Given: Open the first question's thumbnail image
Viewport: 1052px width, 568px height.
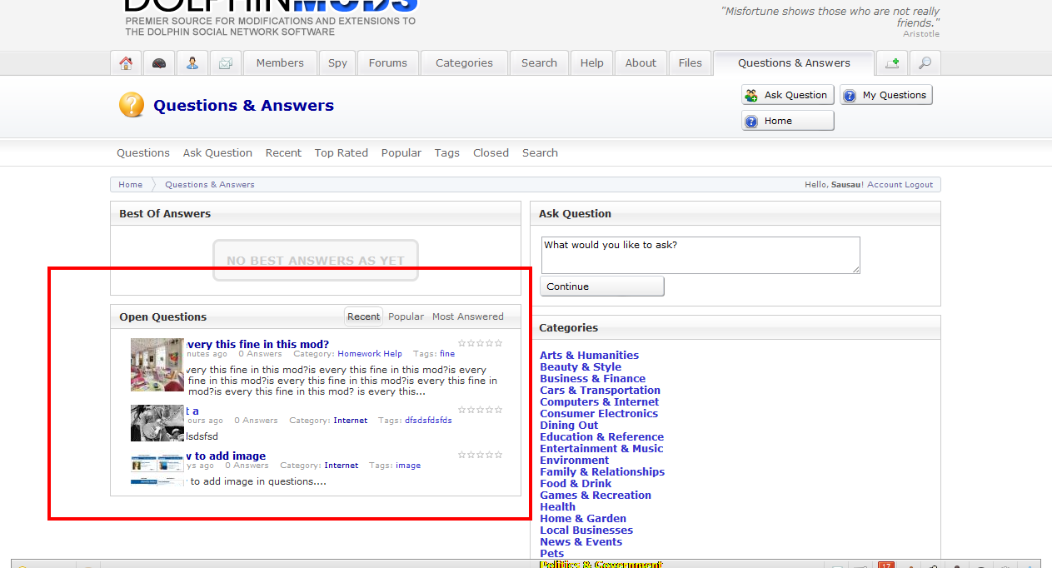Looking at the screenshot, I should [157, 365].
